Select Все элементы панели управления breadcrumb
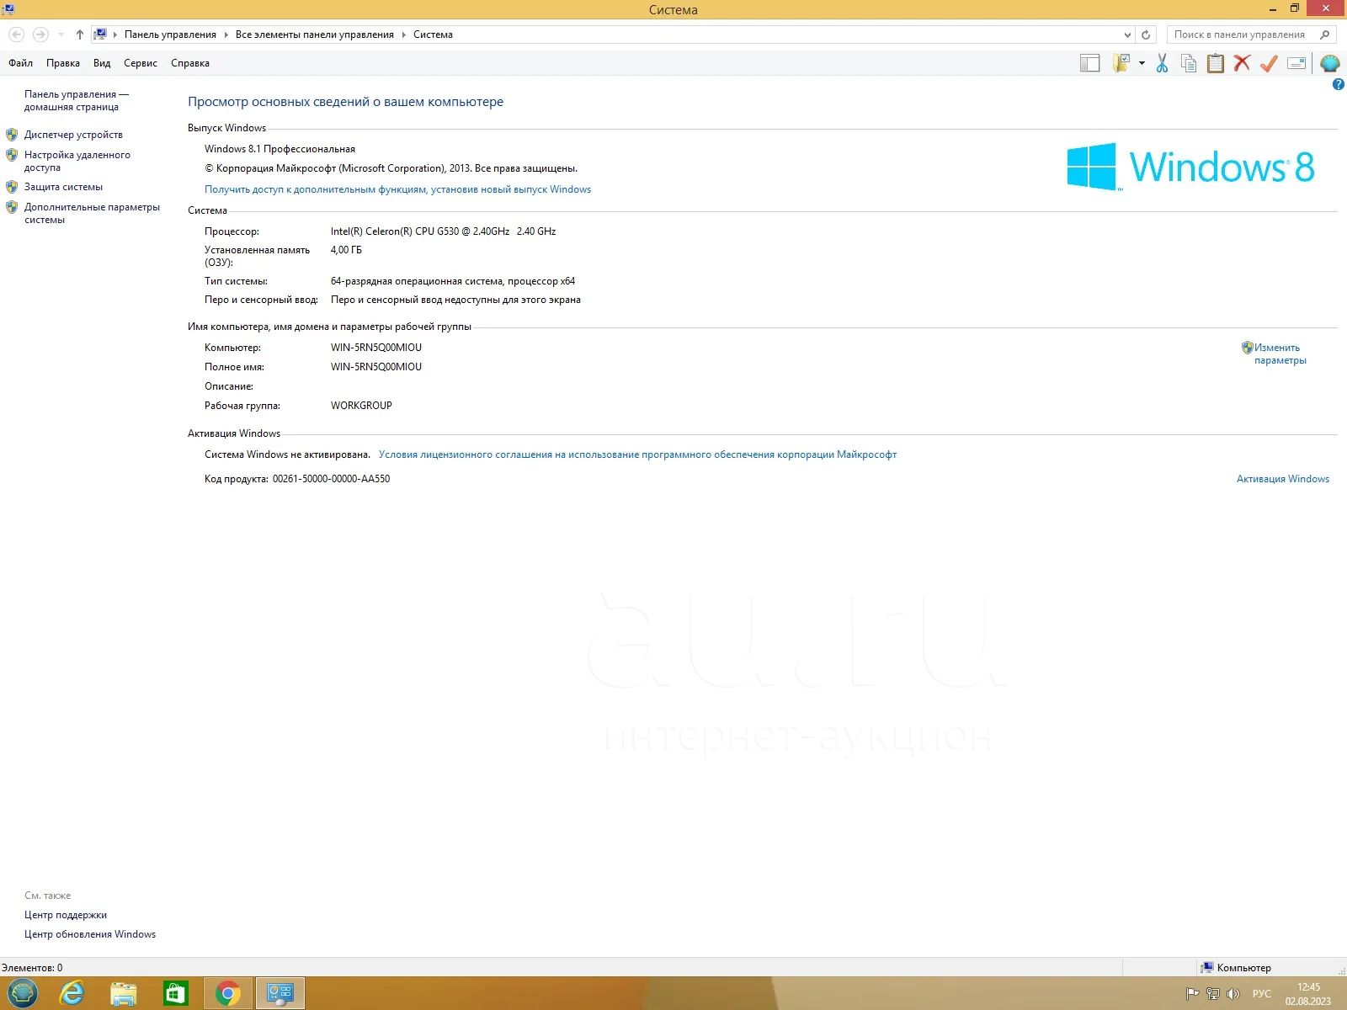Image resolution: width=1347 pixels, height=1010 pixels. click(315, 35)
